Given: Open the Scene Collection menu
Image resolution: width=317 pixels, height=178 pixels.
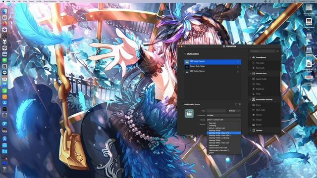Looking at the screenshot, I should point(50,1).
